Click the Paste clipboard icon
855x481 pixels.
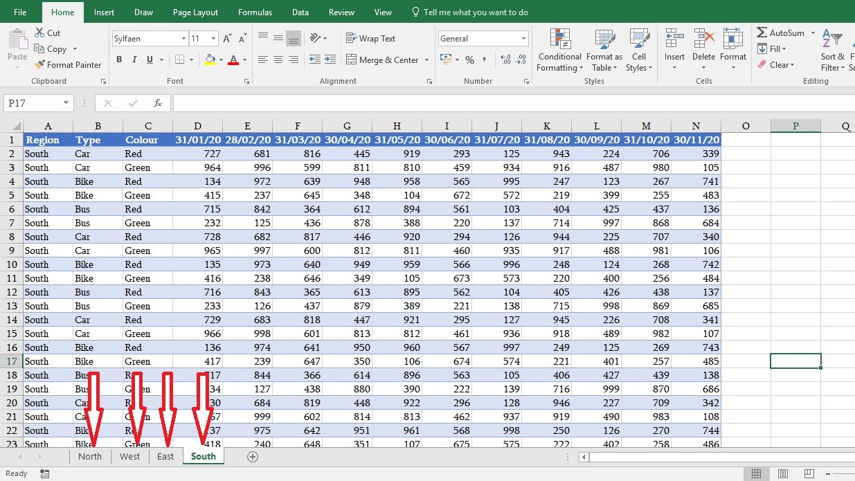pos(17,40)
